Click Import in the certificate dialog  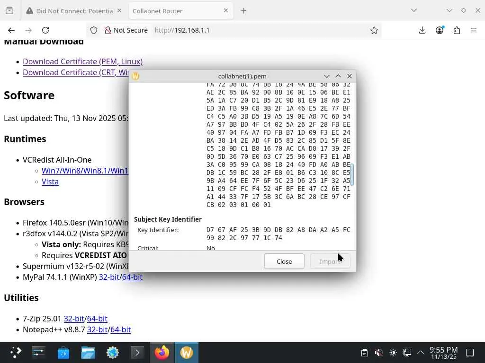tap(330, 261)
